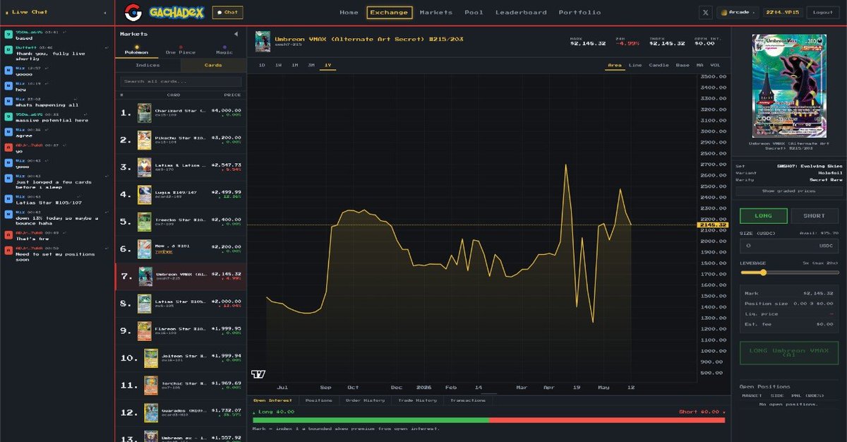Image resolution: width=847 pixels, height=442 pixels.
Task: Select Latias Star #105 card thumbnail in list
Action: coord(144,303)
